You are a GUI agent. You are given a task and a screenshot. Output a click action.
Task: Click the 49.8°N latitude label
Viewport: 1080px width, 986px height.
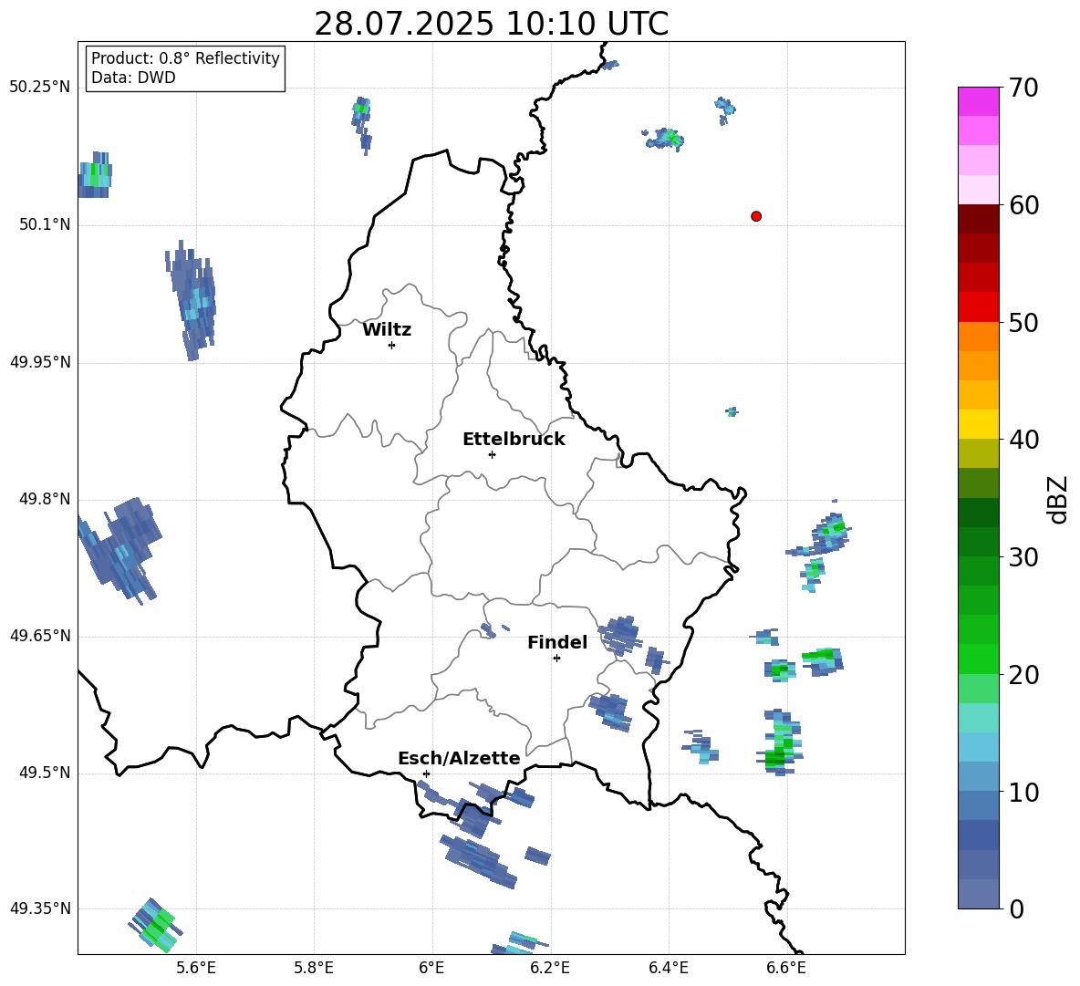point(45,499)
